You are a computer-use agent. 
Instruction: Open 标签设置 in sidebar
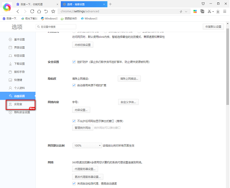click(x=18, y=55)
